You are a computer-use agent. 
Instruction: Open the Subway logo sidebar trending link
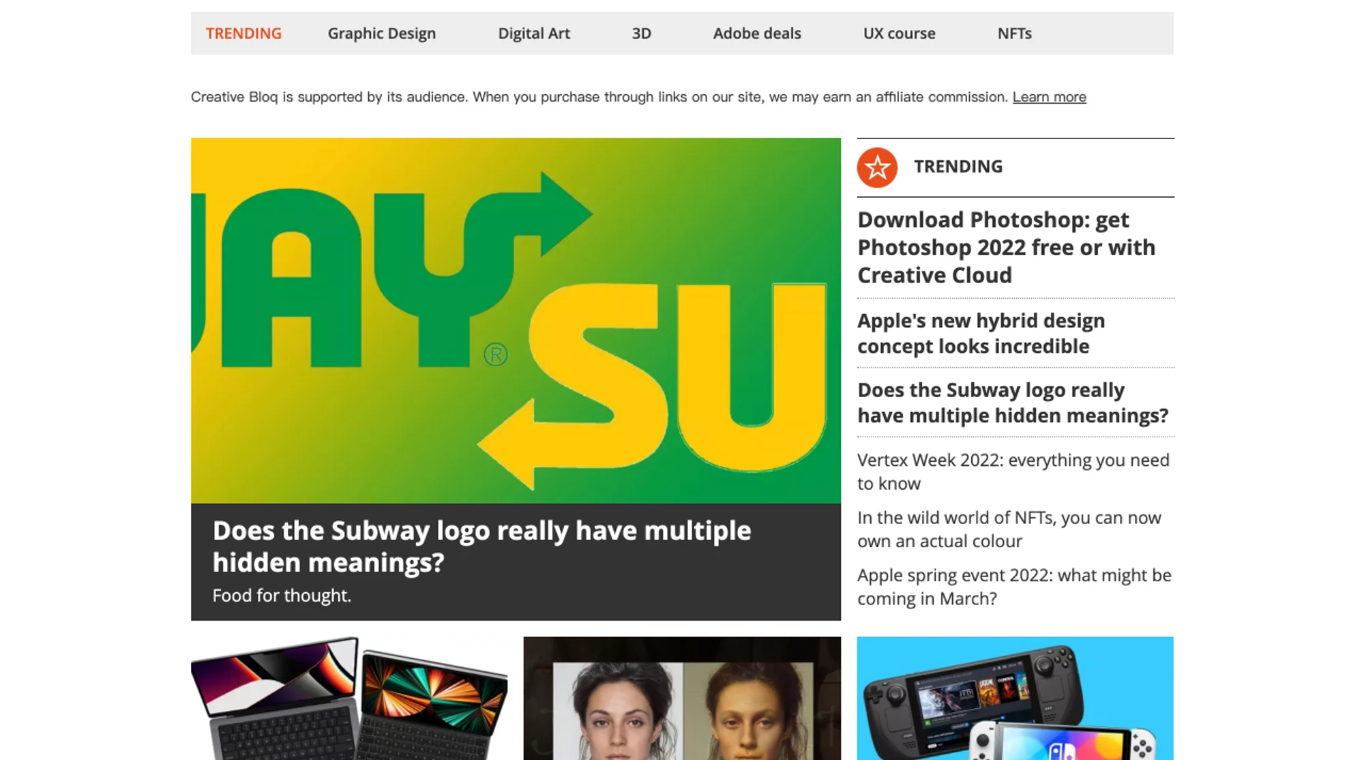[1013, 403]
